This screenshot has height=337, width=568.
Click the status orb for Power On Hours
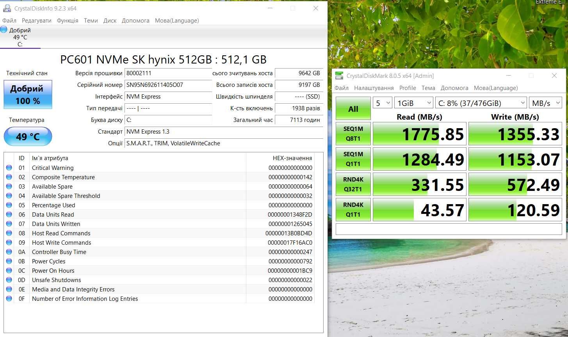point(9,271)
